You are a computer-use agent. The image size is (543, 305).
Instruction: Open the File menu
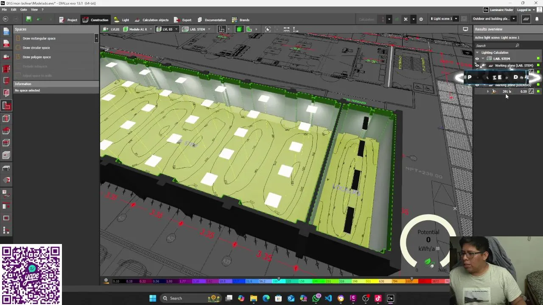(4, 9)
